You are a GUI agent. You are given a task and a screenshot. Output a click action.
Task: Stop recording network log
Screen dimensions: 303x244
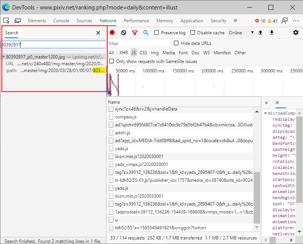point(112,32)
